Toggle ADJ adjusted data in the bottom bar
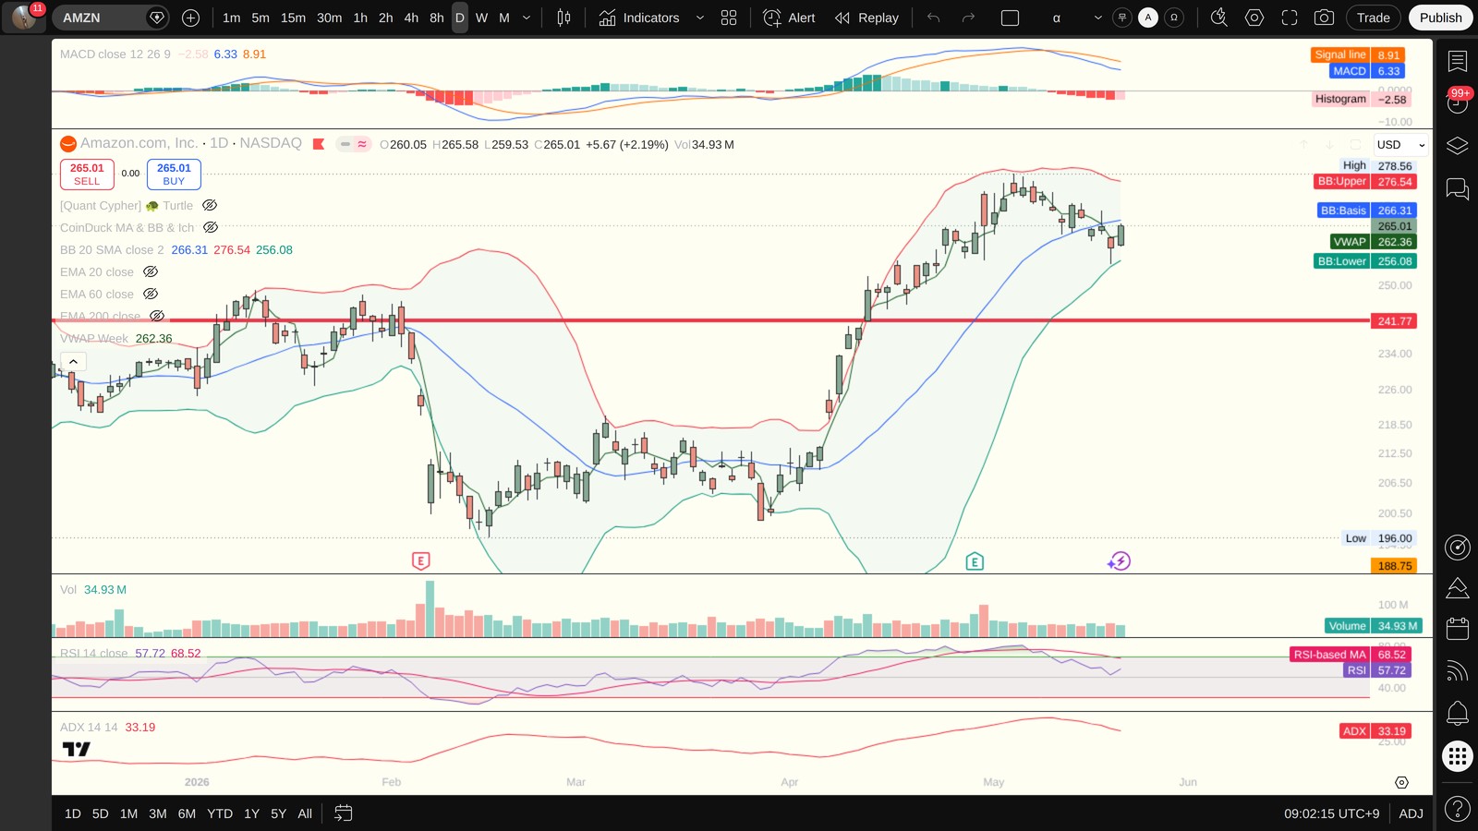 click(1411, 813)
